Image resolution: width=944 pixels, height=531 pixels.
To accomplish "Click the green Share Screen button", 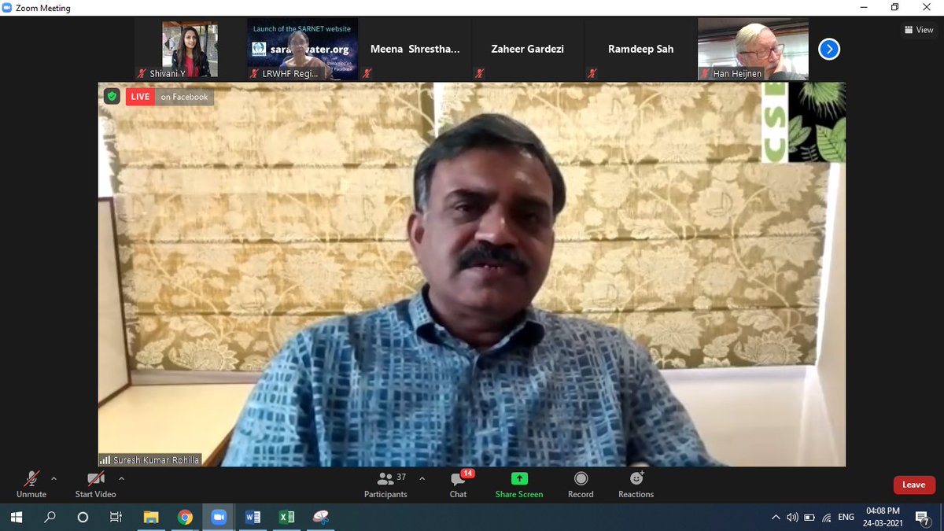I will [519, 484].
